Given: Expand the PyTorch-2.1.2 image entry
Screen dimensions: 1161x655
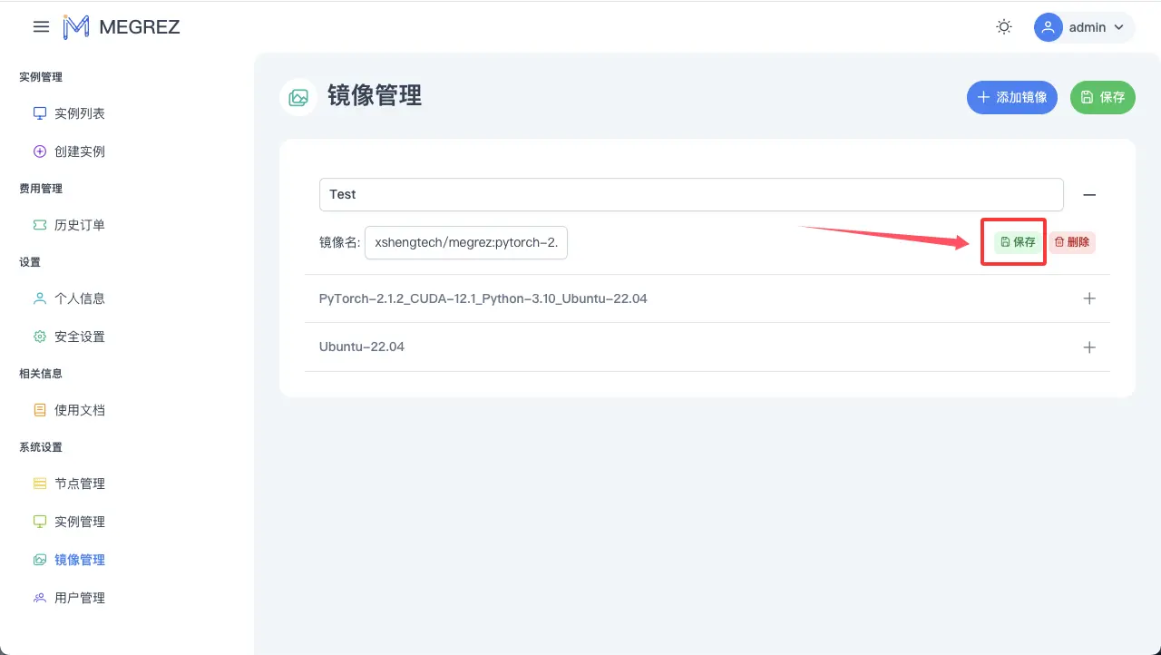Looking at the screenshot, I should point(1089,298).
